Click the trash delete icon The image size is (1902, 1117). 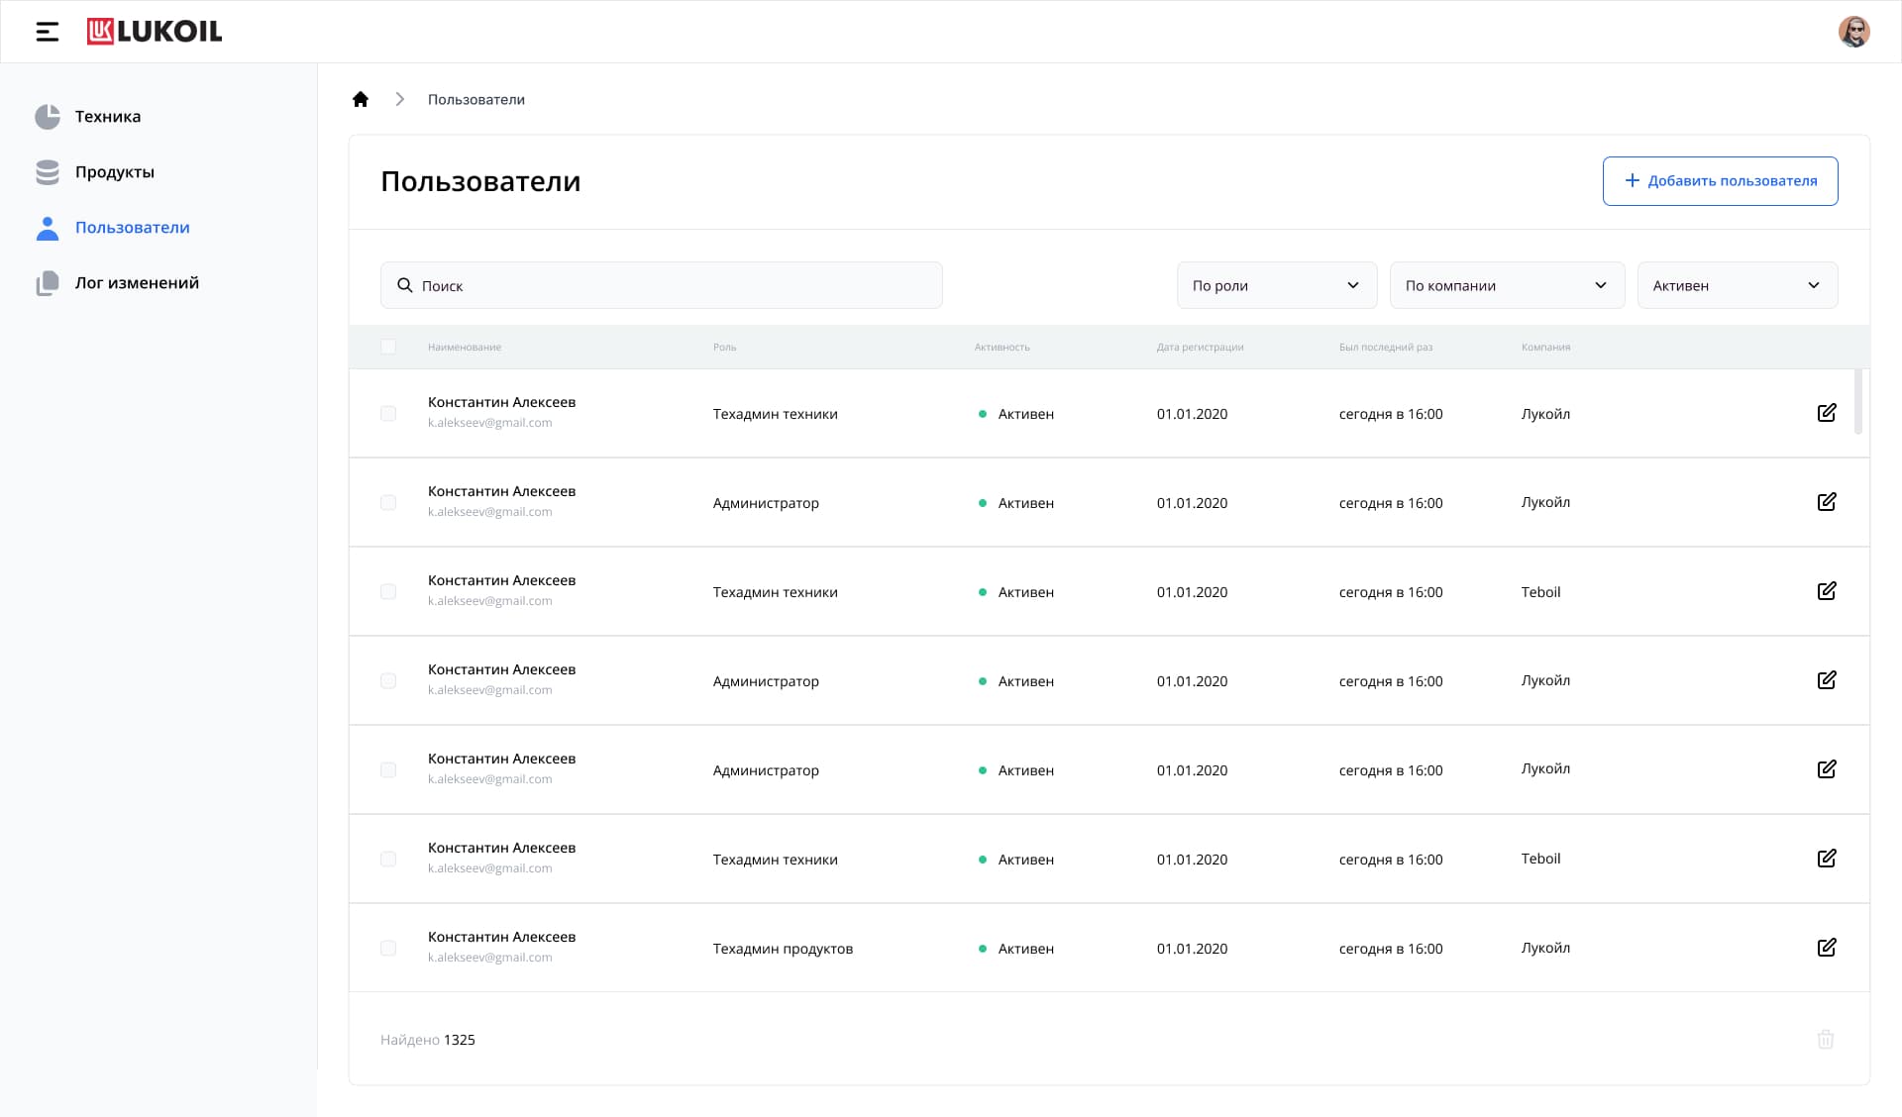point(1826,1040)
